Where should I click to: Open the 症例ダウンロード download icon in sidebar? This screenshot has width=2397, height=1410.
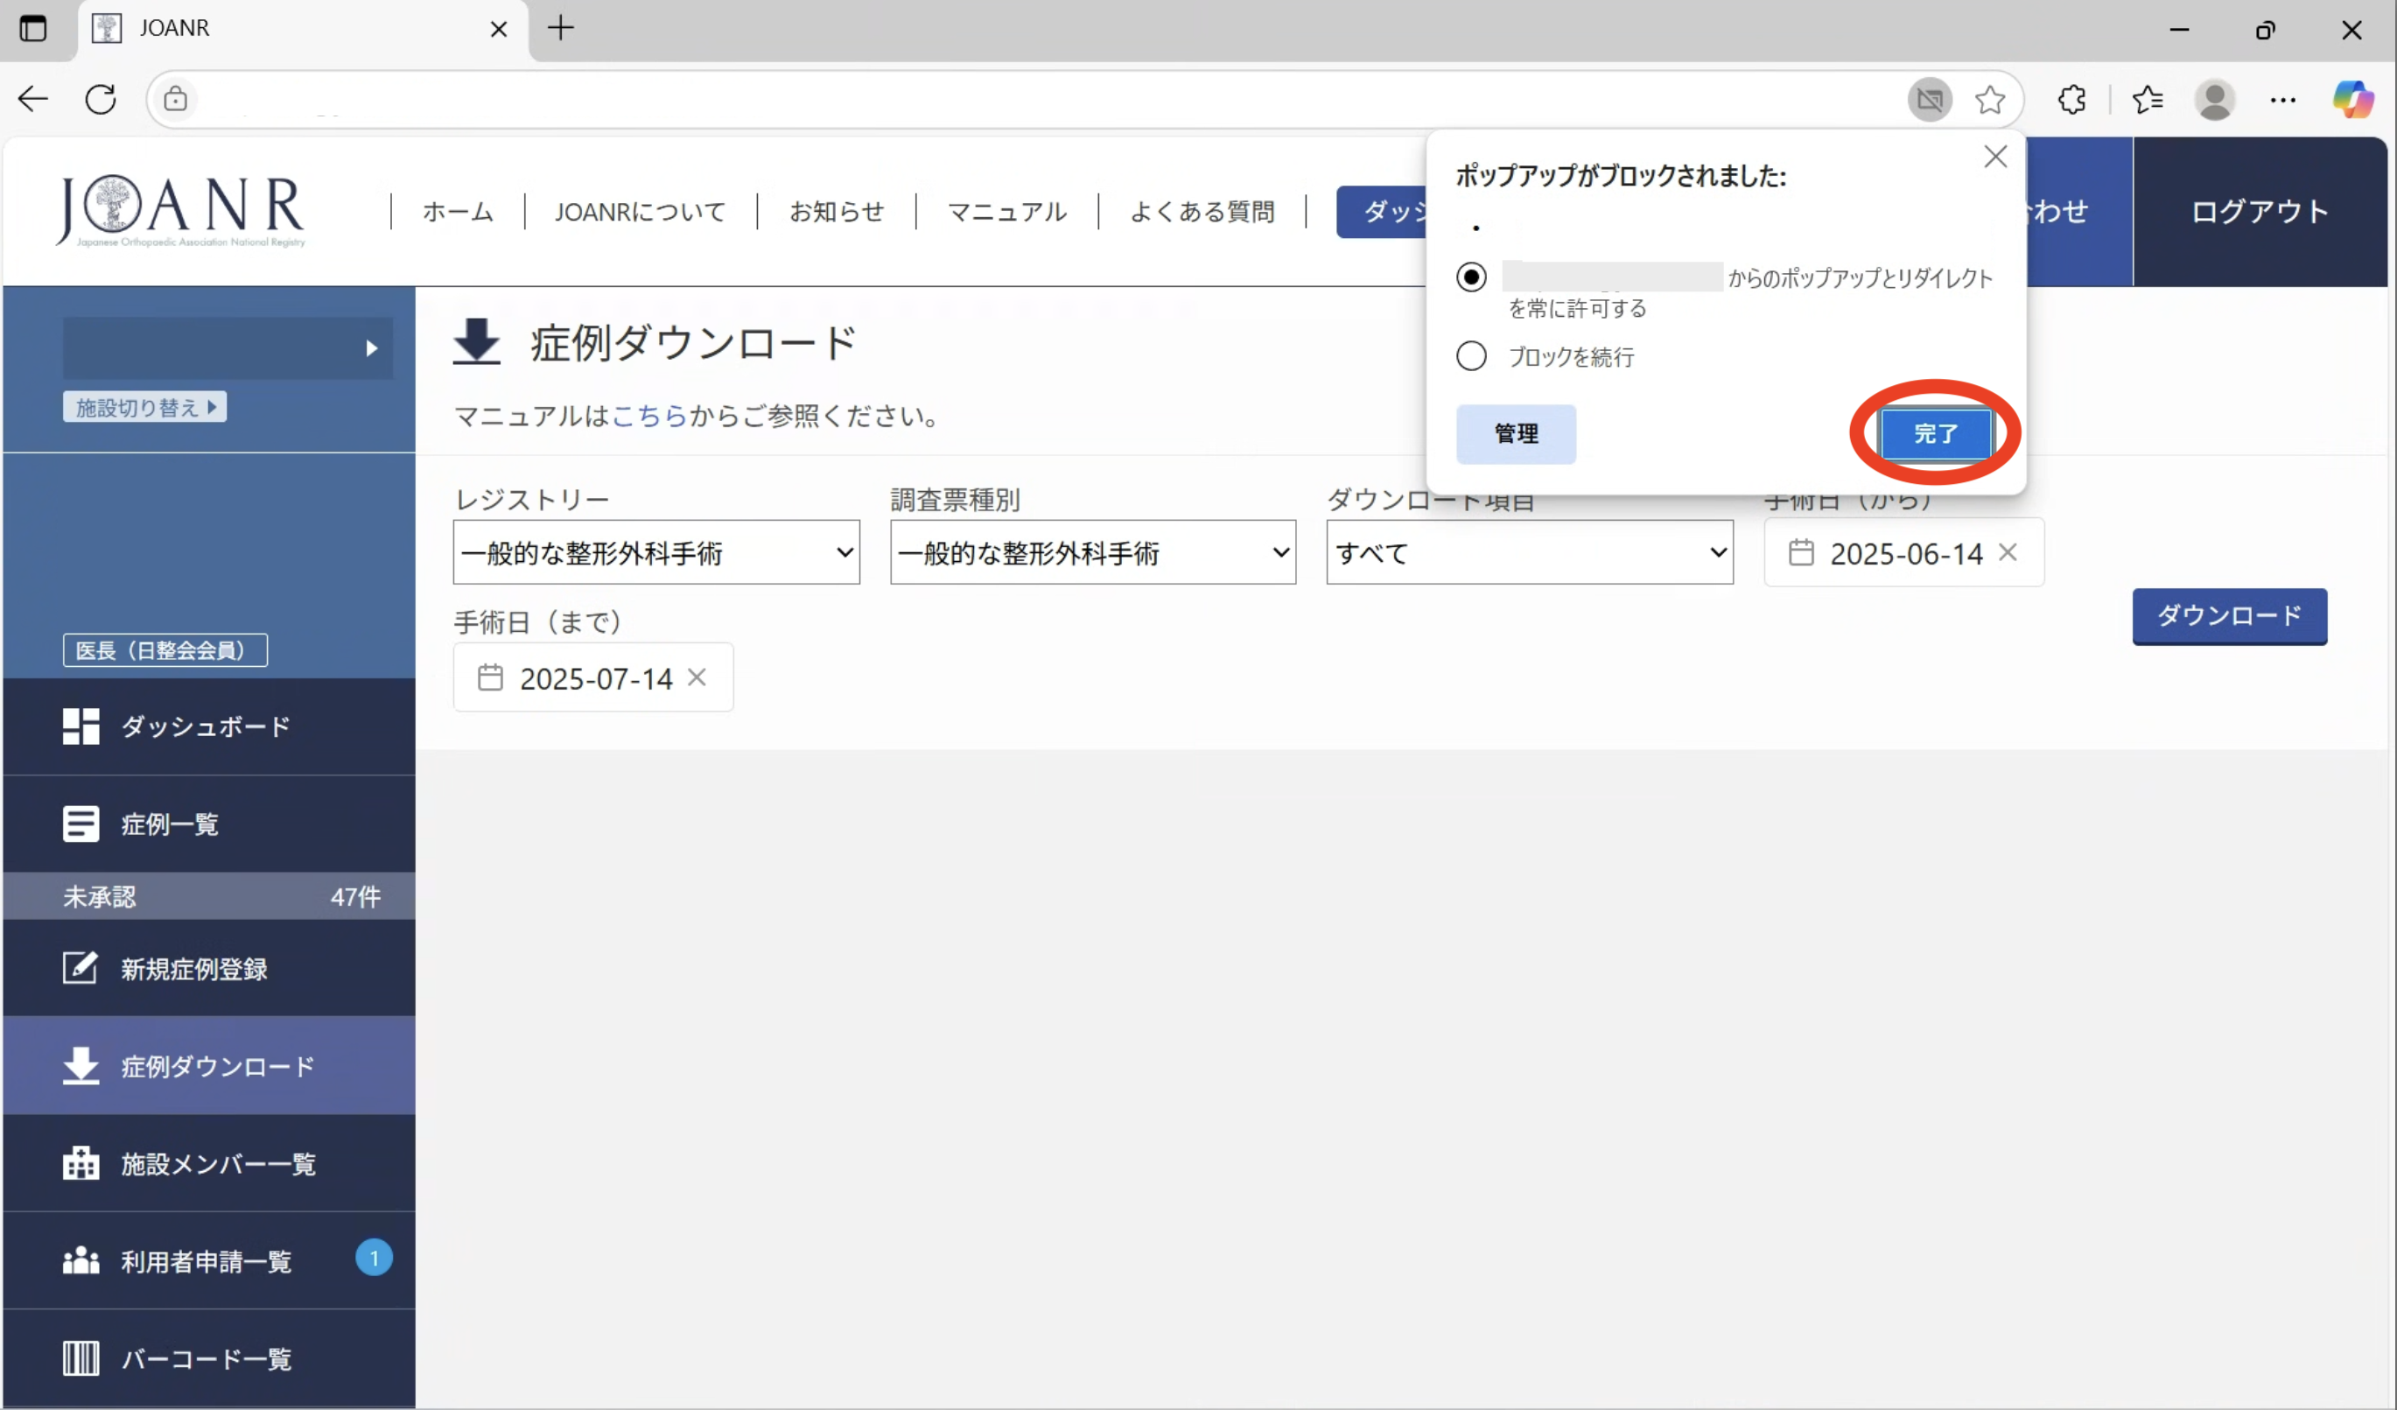pos(81,1067)
